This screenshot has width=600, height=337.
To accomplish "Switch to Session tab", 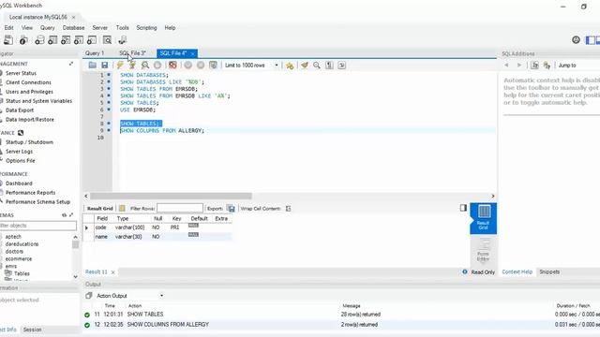I will [x=32, y=330].
